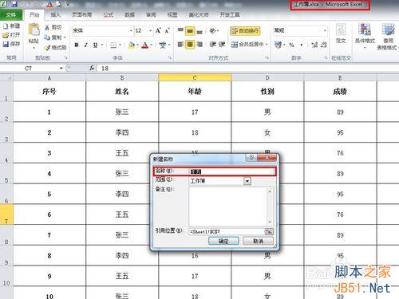Viewport: 399px width, 299px height.
Task: Switch to the 开发工具 tab
Action: tap(230, 15)
